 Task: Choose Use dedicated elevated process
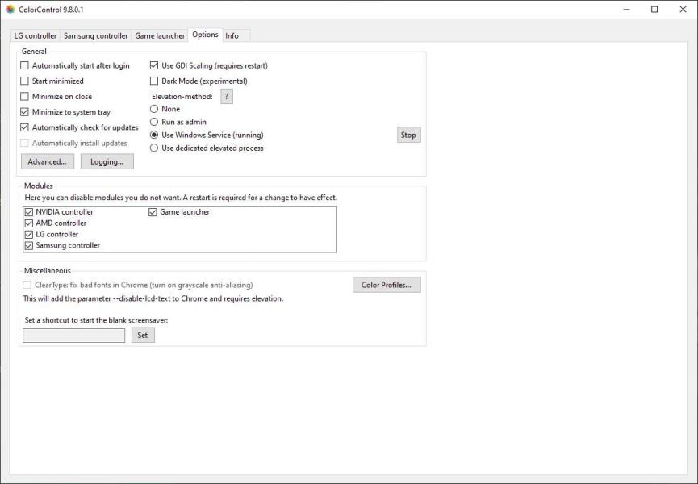(207, 148)
